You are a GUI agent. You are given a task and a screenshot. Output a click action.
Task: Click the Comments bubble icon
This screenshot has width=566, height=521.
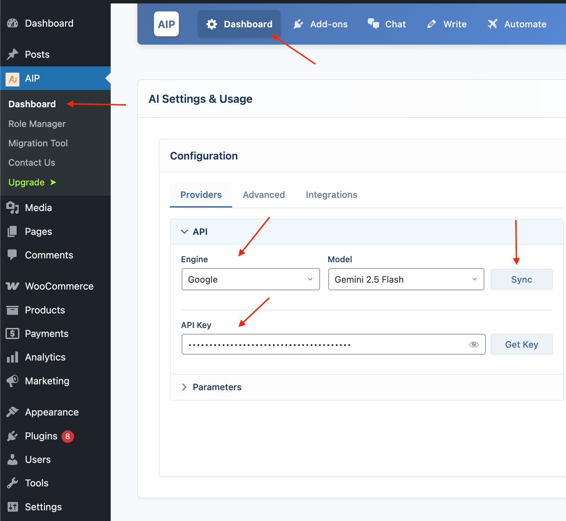point(12,255)
